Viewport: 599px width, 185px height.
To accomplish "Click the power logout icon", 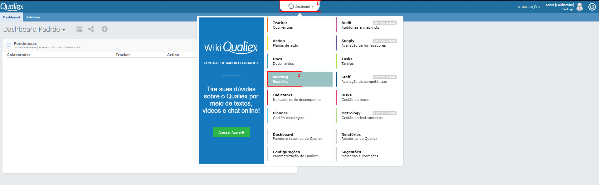I will [592, 7].
